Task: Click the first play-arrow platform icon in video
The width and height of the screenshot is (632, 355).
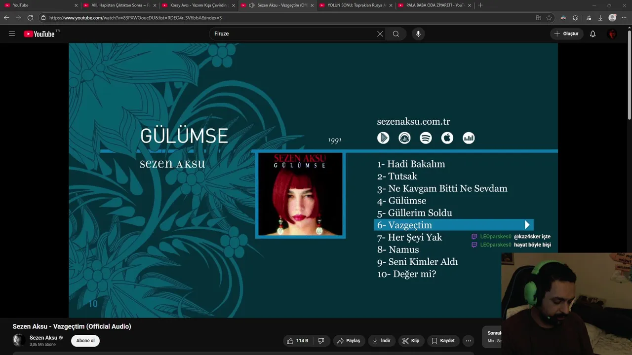Action: click(x=383, y=138)
